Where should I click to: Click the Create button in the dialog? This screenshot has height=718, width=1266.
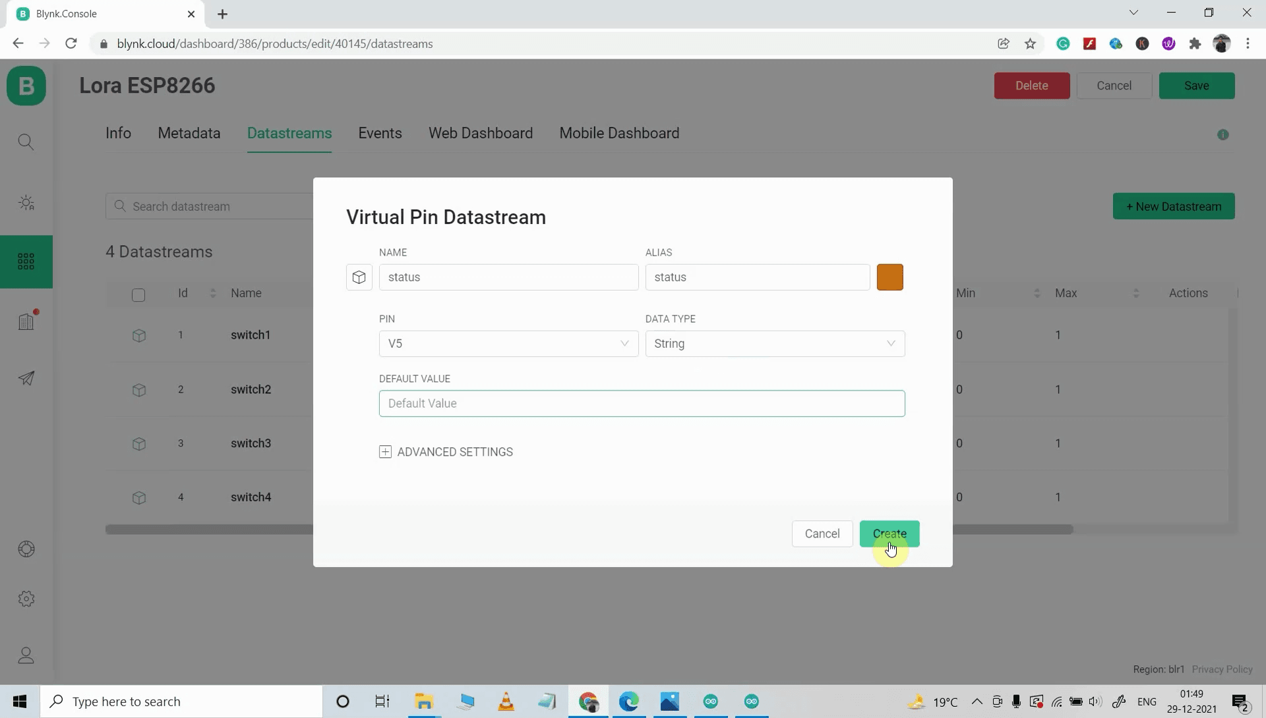(x=889, y=534)
